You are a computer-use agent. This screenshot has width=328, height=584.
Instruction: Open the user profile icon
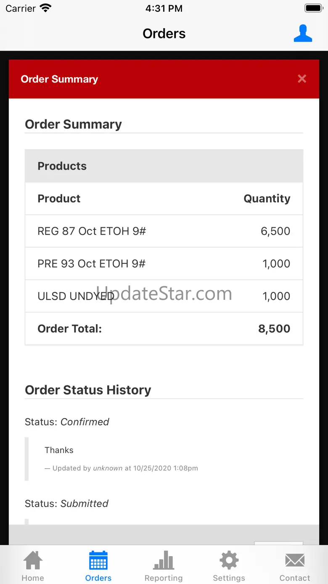[303, 34]
